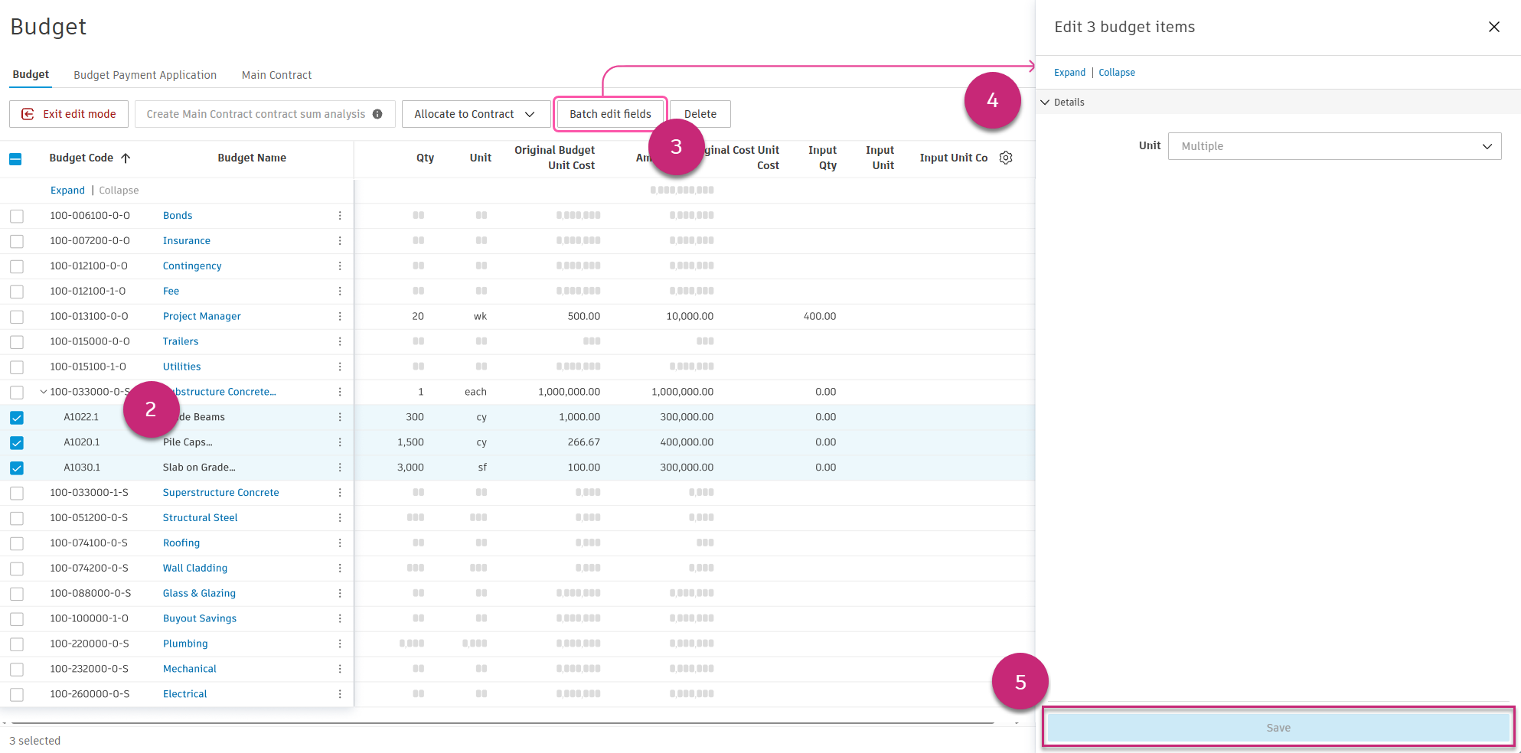Open row menu for Glass & Glazing
This screenshot has width=1521, height=753.
[340, 594]
